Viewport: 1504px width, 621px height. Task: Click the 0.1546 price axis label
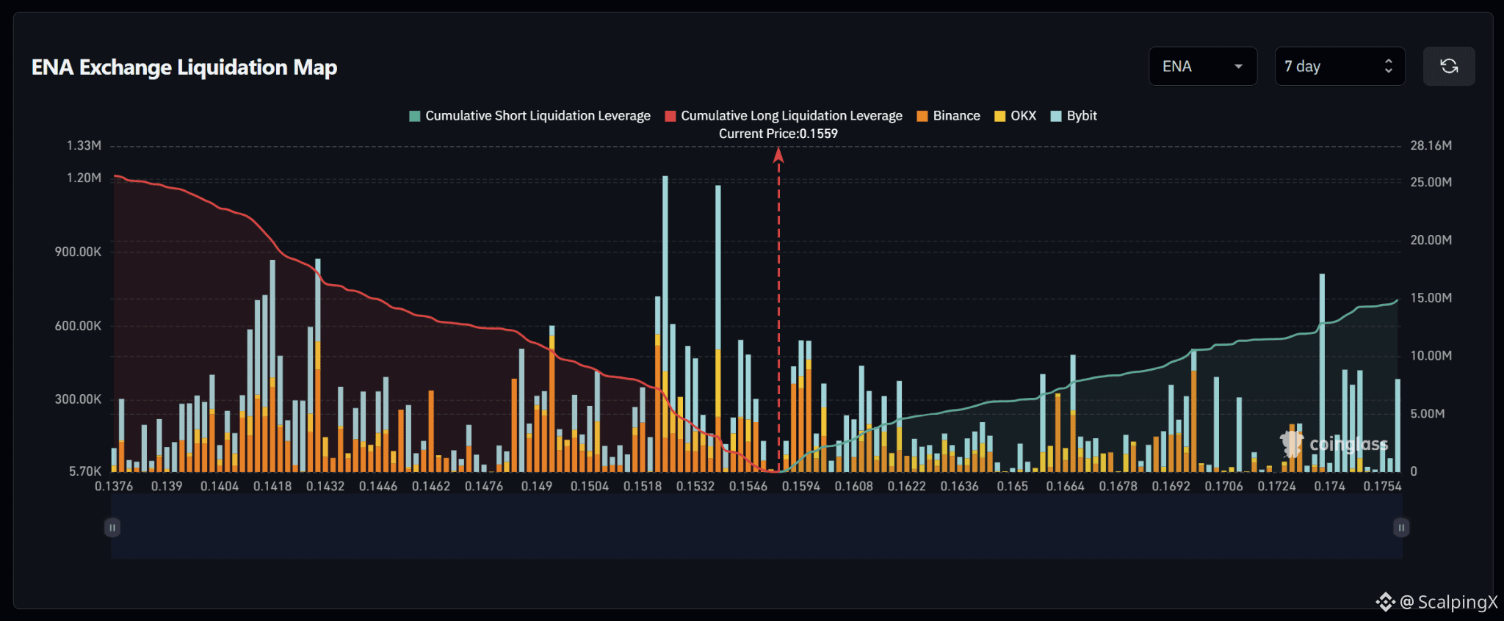(748, 486)
